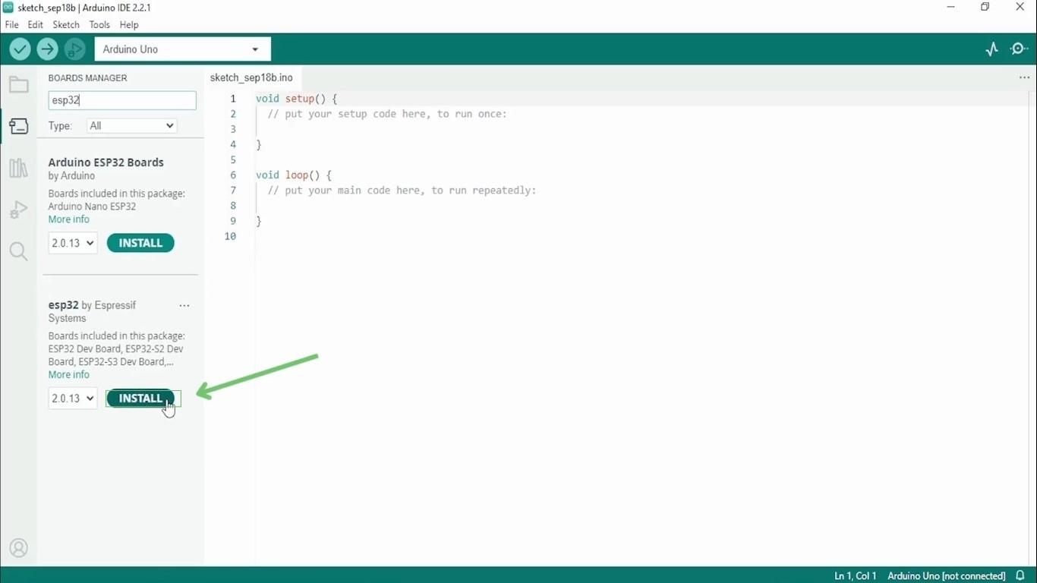Open the Arduino Uno board selector dropdown
The image size is (1037, 583).
point(182,49)
